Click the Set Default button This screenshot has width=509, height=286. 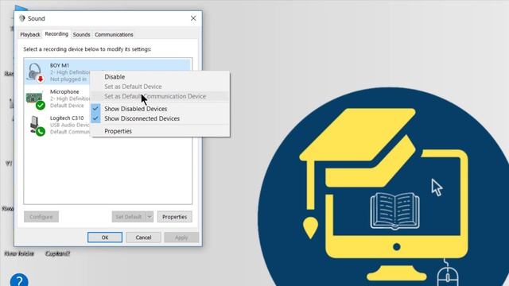(129, 217)
